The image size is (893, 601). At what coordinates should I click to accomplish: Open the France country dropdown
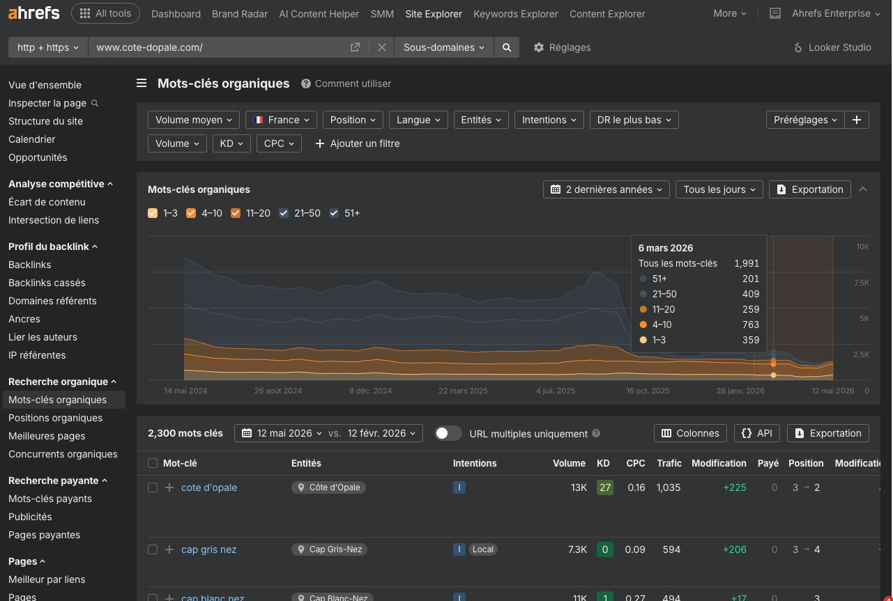pos(282,120)
